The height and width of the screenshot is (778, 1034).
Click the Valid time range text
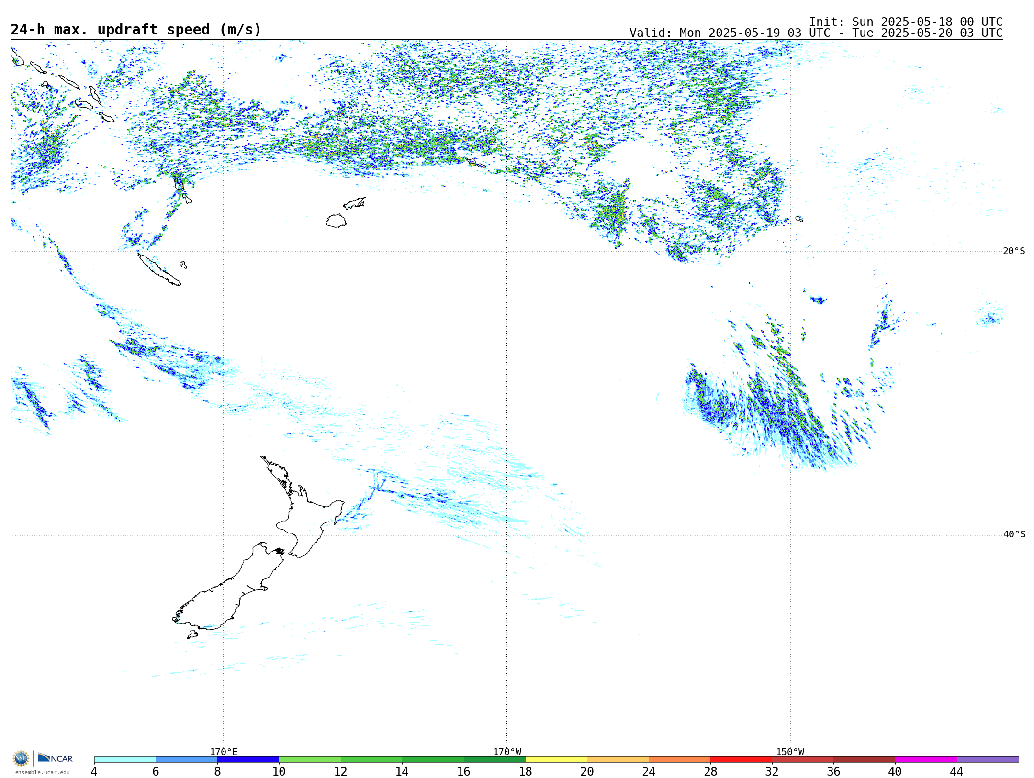click(x=816, y=33)
